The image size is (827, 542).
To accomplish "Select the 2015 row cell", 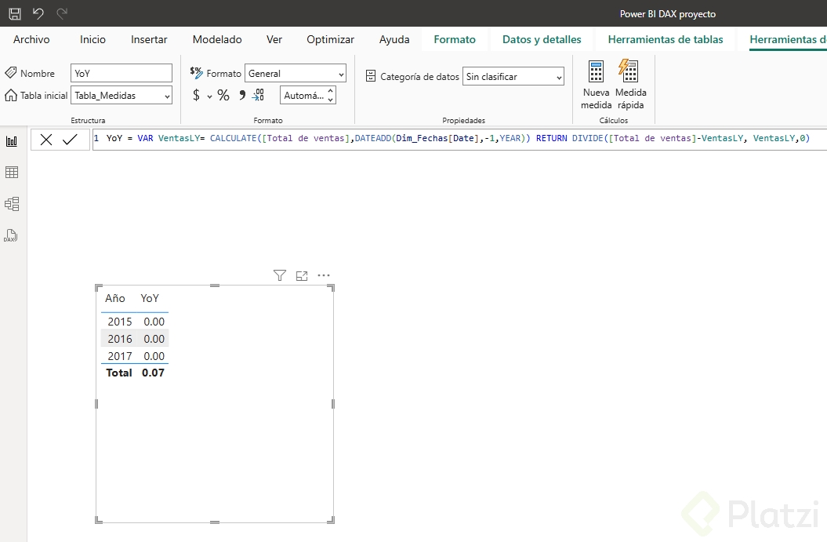I will [x=120, y=322].
